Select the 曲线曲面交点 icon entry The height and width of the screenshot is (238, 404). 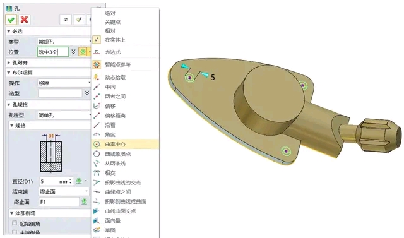[x=125, y=211]
